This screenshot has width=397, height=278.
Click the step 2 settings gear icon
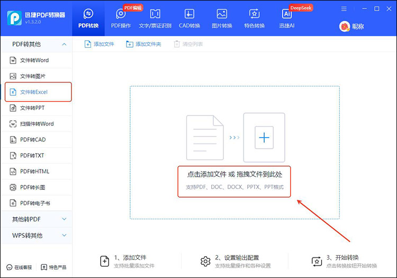205,261
